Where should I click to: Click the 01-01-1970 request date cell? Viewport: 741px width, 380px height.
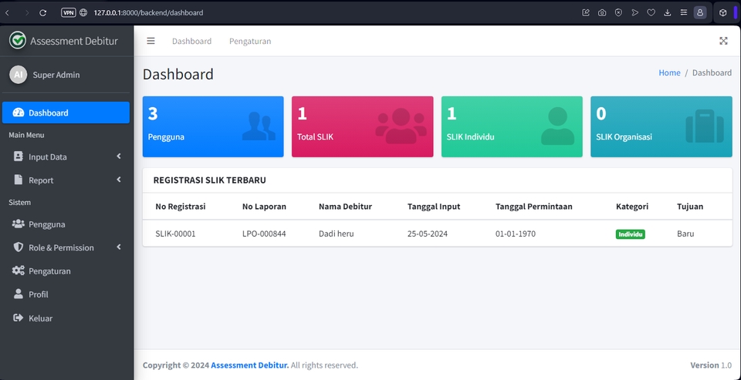[516, 234]
